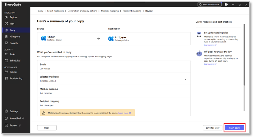Click 'Last 90 days' text
This screenshot has height=138, width=254.
[x=45, y=69]
